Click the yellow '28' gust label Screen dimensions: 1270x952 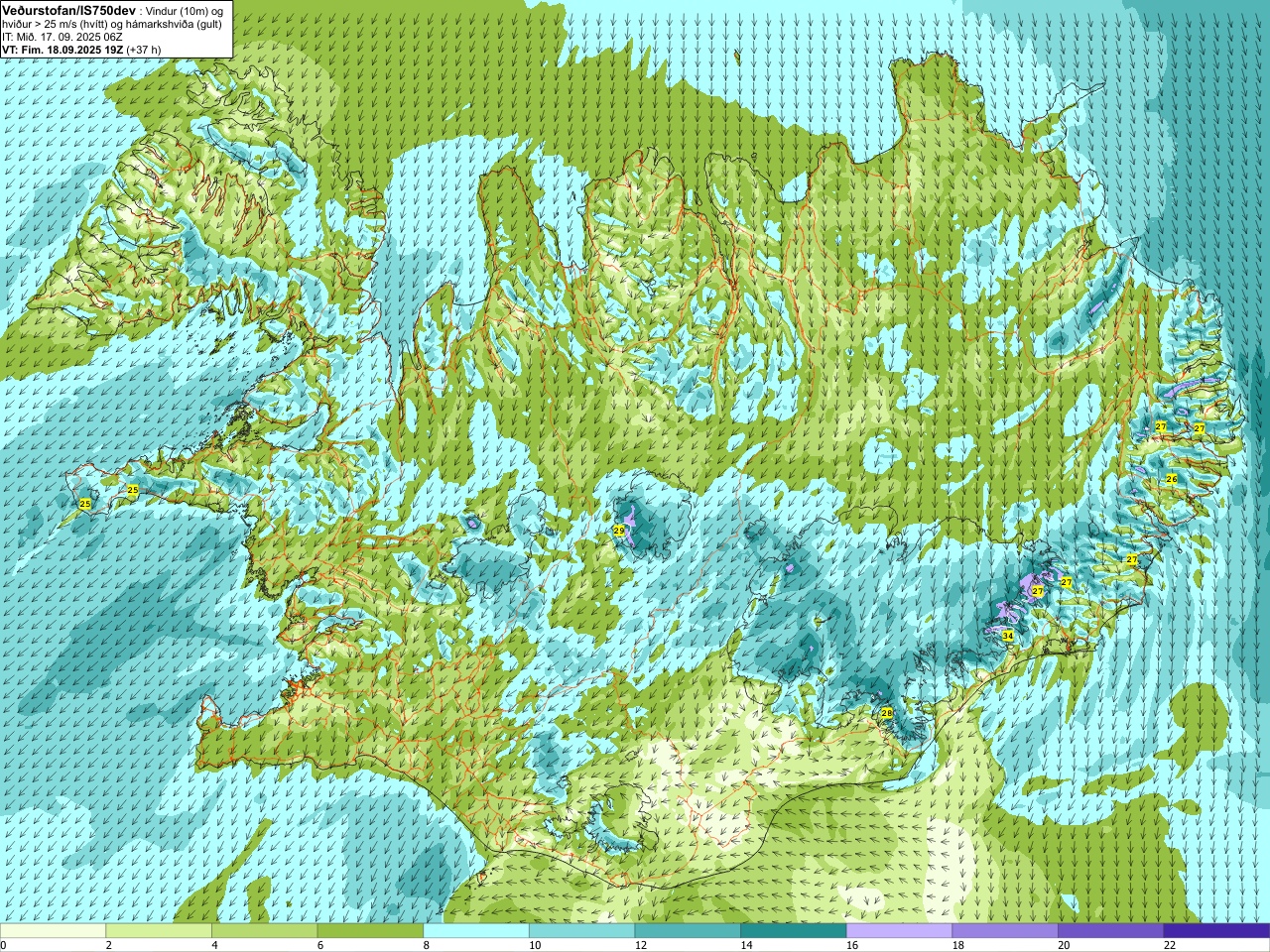pos(887,713)
